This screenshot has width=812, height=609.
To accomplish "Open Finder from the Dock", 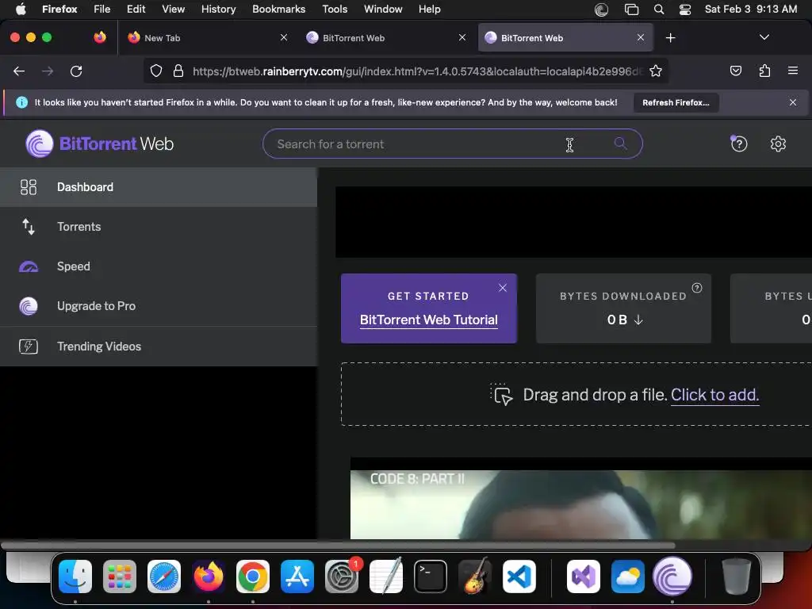I will pyautogui.click(x=75, y=576).
